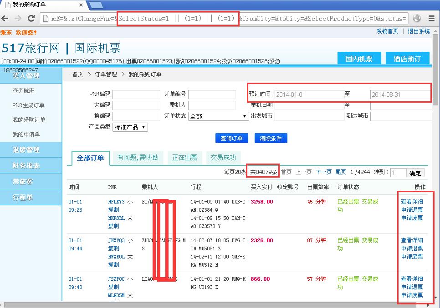Viewport: 440px width, 308px height.
Task: Focus the PNR编码 input field
Action: point(136,94)
